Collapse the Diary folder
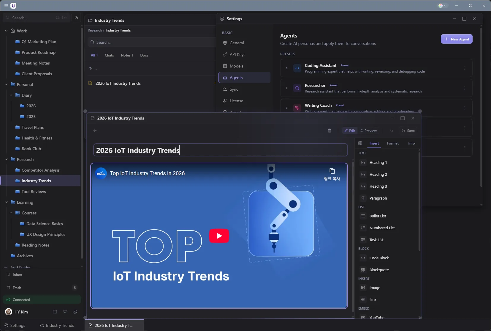The height and width of the screenshot is (331, 491). (11, 95)
